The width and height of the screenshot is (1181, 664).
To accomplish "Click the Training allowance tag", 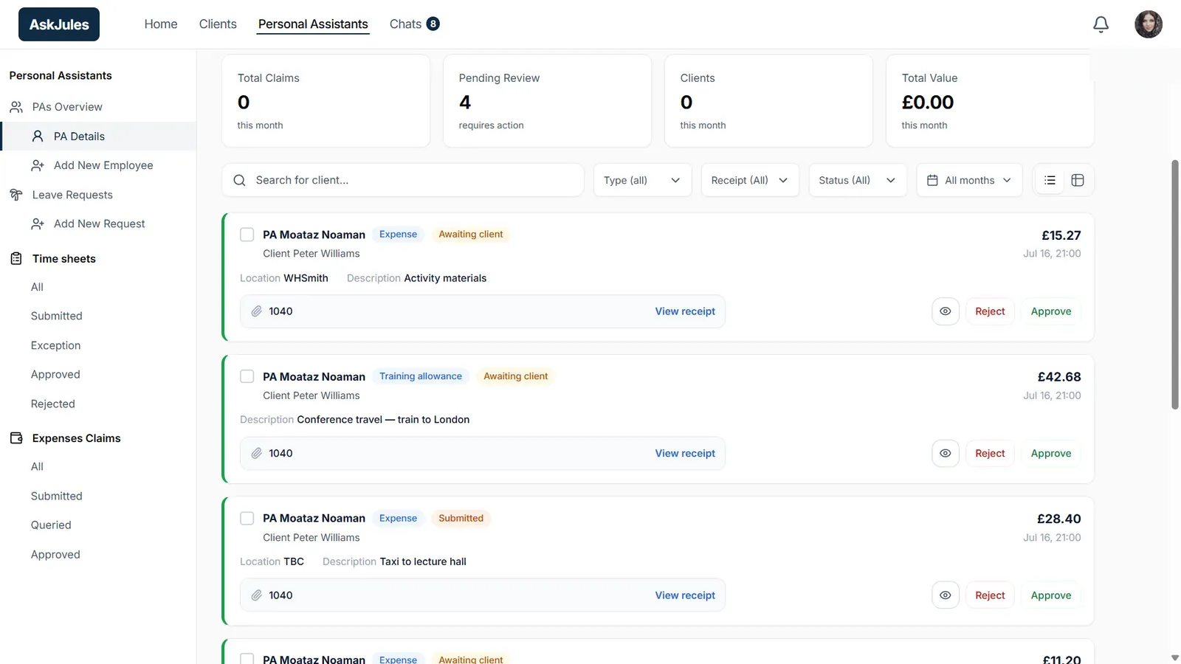I will [421, 376].
